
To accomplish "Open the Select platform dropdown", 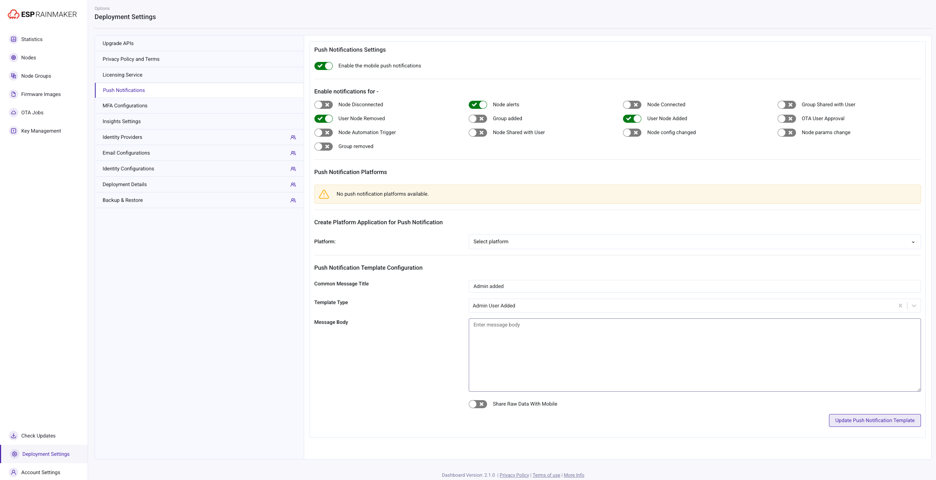I will coord(694,242).
